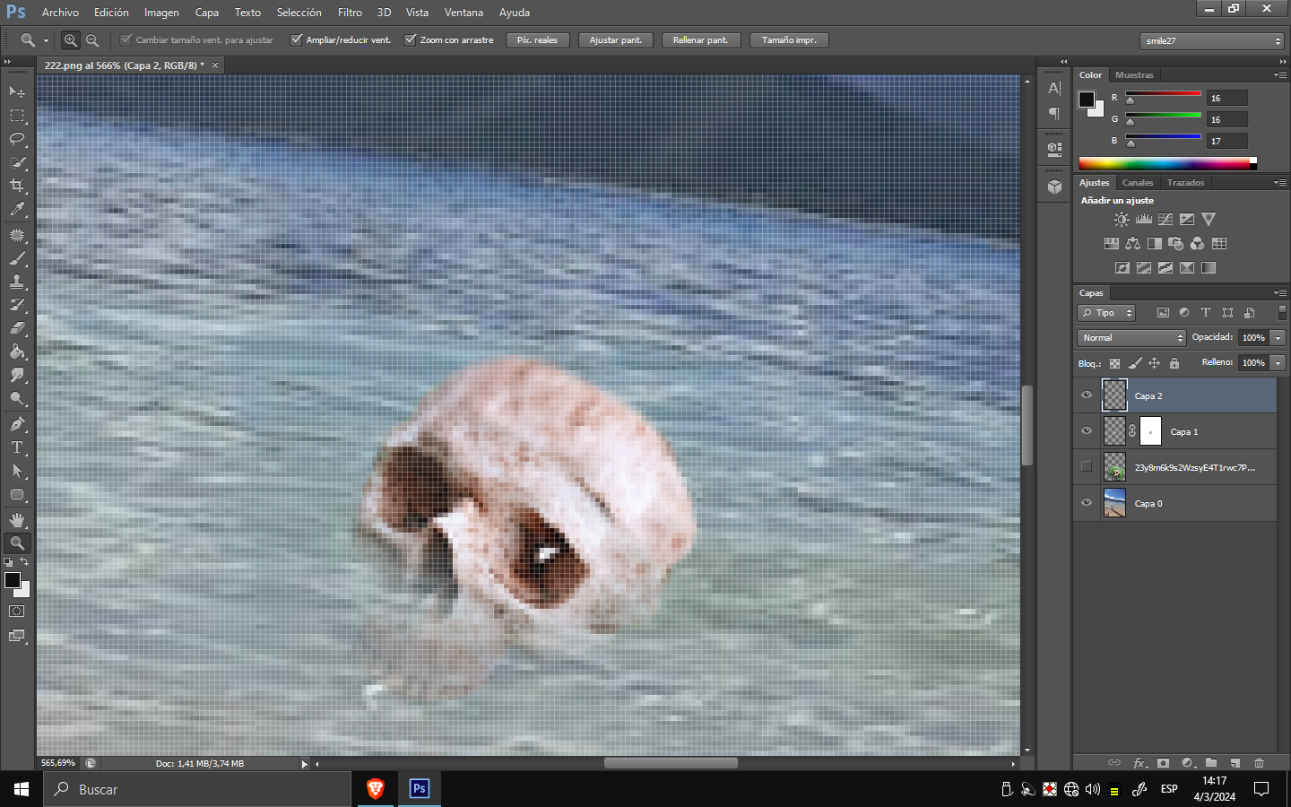
Task: Switch to the Trazados tab
Action: pyautogui.click(x=1185, y=183)
